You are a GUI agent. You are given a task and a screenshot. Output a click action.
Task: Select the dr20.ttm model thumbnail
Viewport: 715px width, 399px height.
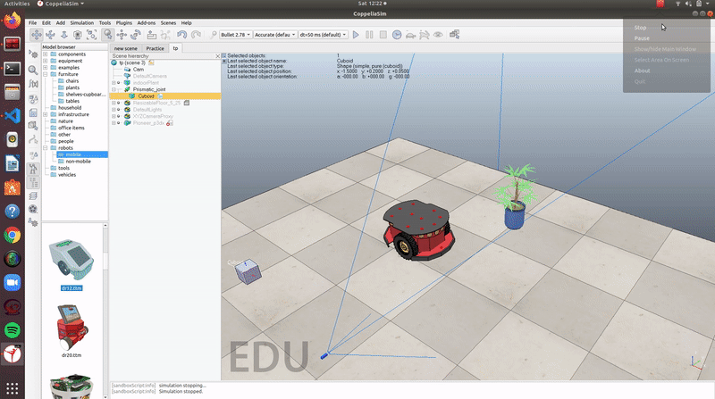(x=71, y=327)
